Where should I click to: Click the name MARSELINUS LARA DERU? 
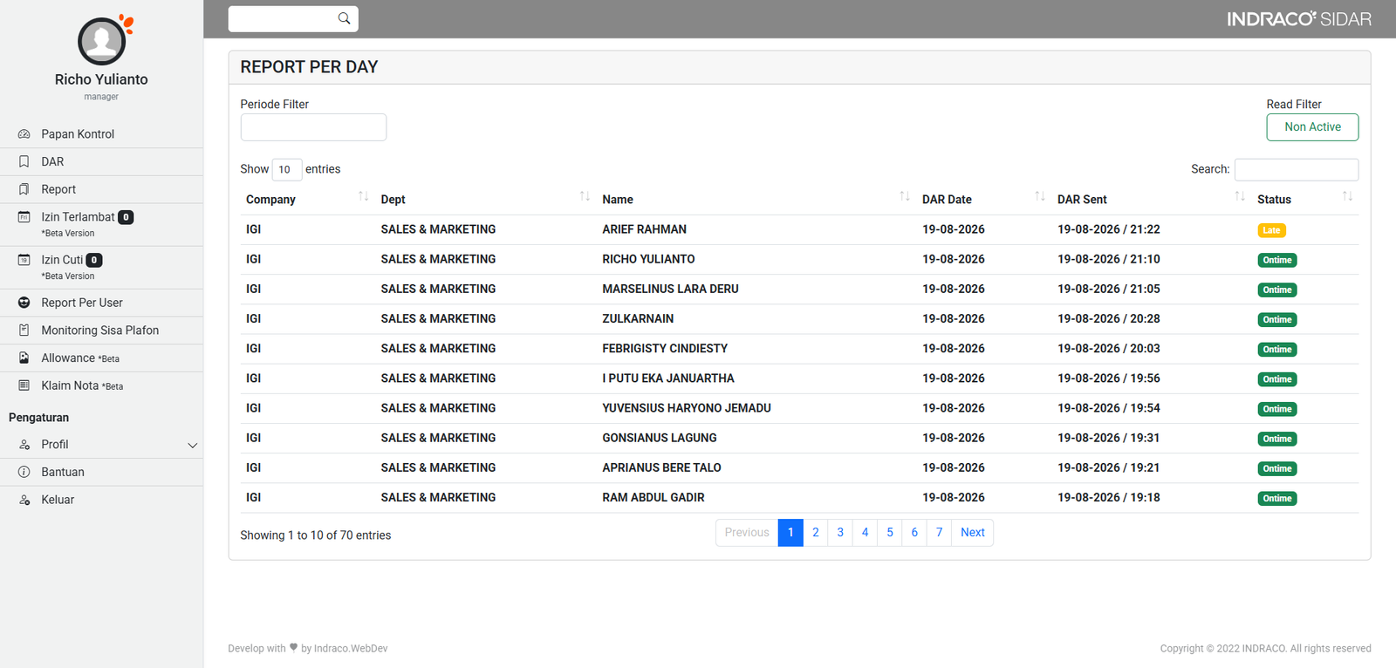pyautogui.click(x=670, y=289)
